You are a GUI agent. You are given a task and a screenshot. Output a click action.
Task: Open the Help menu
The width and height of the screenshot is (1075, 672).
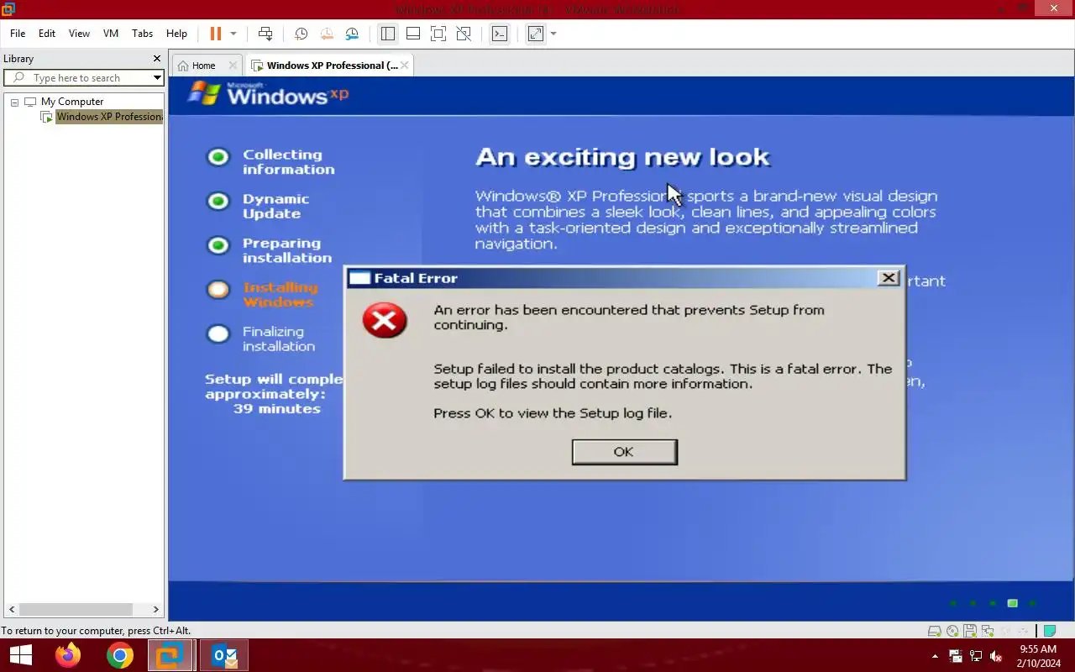click(x=176, y=34)
